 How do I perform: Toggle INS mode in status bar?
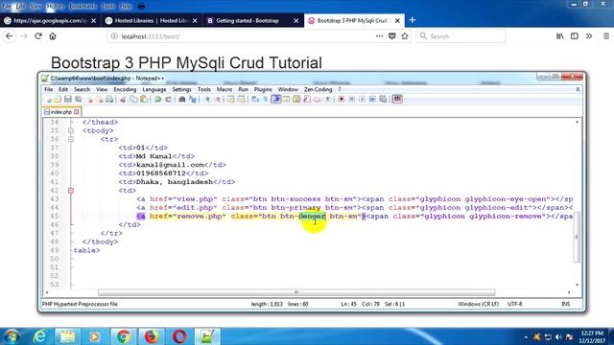565,304
